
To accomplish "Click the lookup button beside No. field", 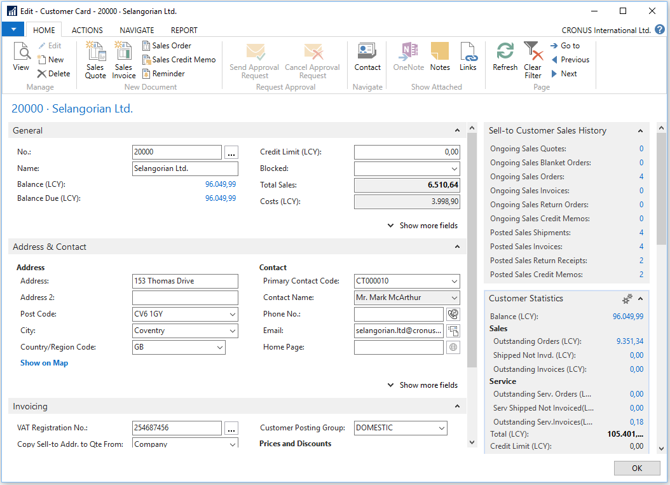I will pyautogui.click(x=231, y=153).
